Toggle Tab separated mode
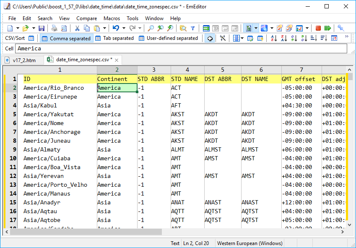This screenshot has width=356, height=248. coord(114,38)
